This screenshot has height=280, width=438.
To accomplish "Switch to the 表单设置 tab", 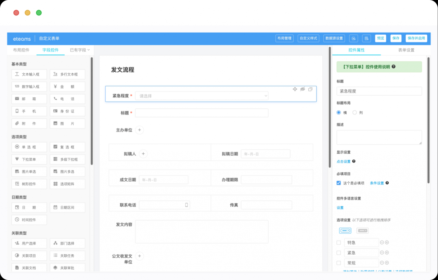I will (x=406, y=50).
